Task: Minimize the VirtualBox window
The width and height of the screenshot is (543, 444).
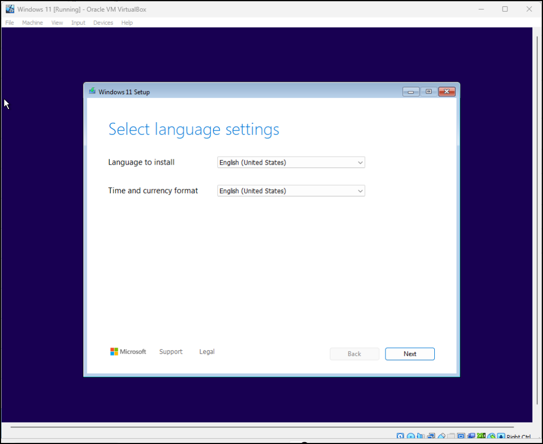Action: coord(481,10)
